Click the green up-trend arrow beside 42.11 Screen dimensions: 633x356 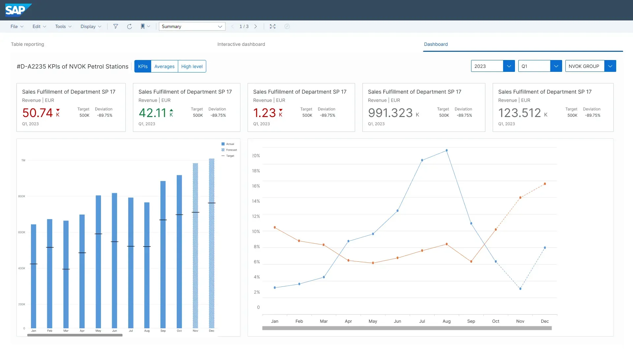pos(171,110)
